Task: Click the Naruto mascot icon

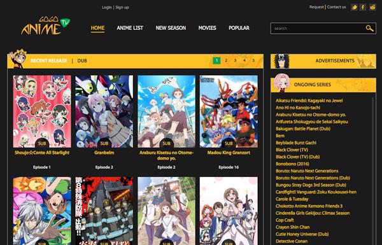Action: coord(18,59)
